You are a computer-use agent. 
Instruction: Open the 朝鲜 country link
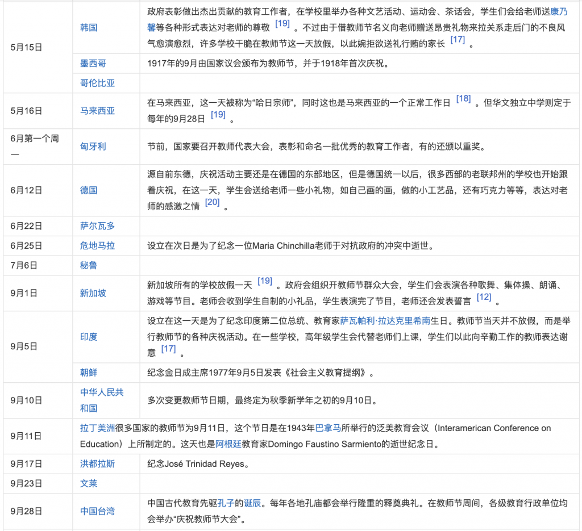(x=88, y=373)
